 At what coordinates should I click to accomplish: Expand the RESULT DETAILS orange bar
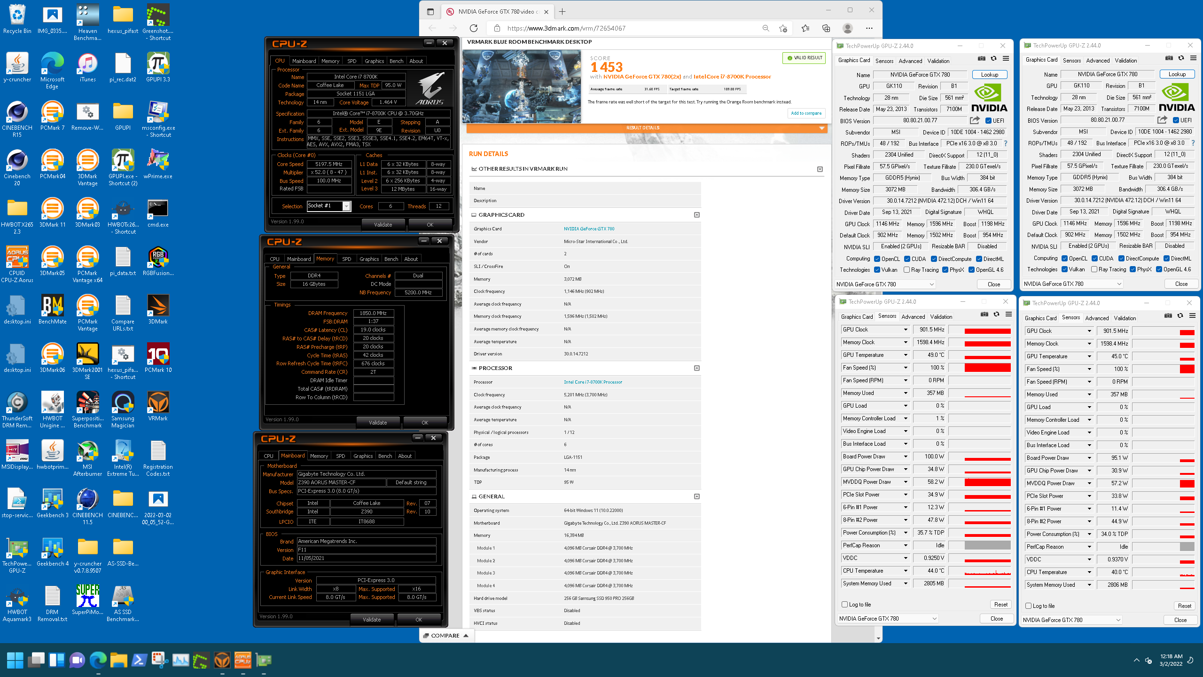(x=647, y=128)
